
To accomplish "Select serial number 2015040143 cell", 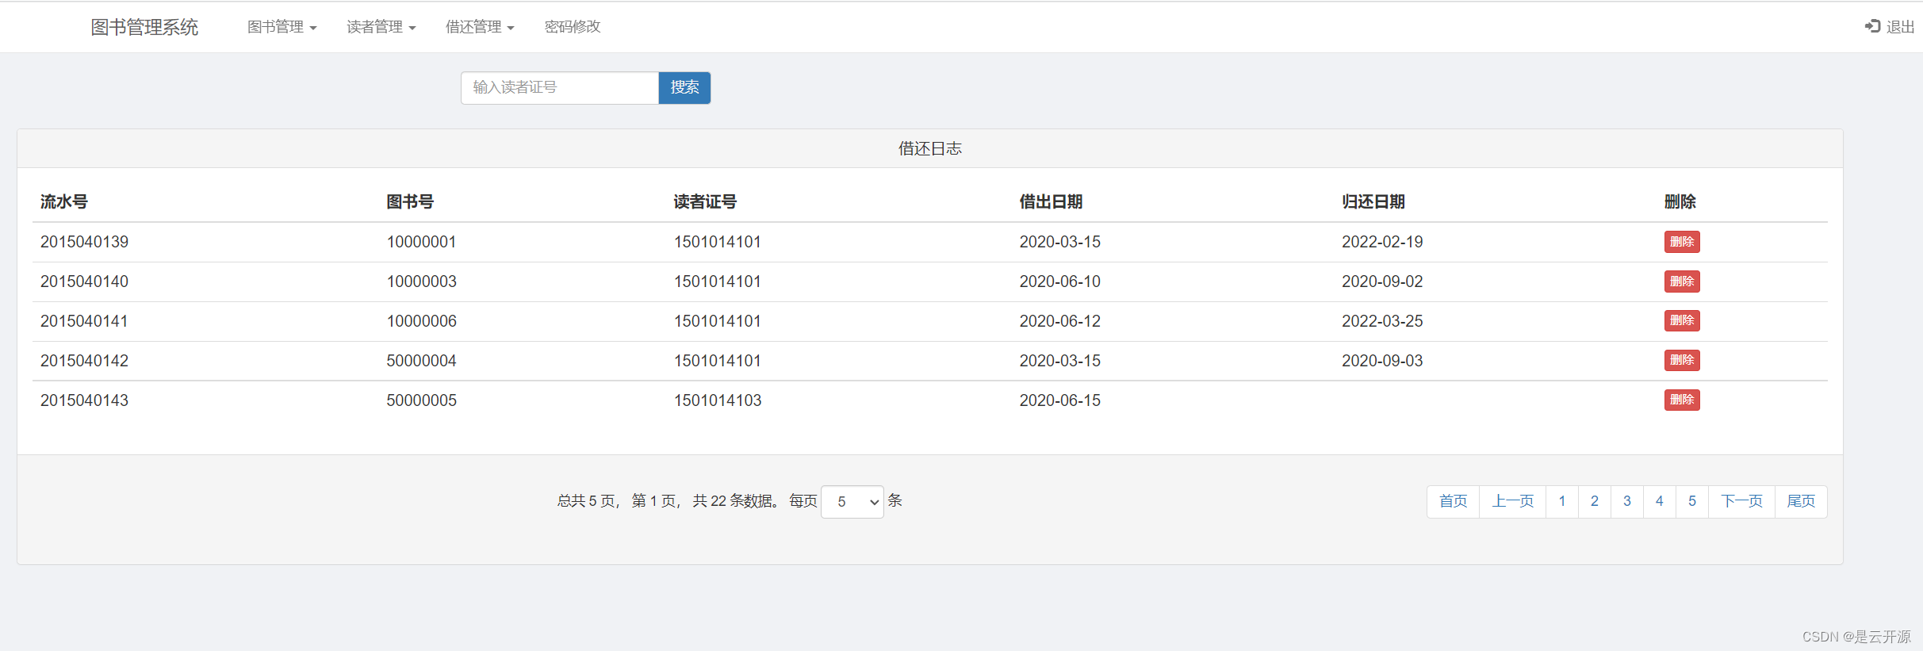I will 84,400.
